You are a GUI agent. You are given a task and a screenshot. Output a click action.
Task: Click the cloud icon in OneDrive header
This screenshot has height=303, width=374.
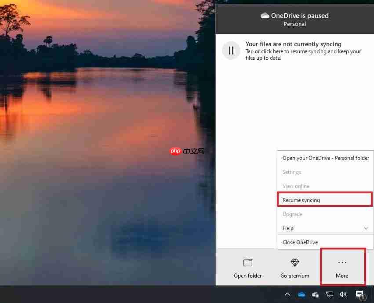(265, 15)
